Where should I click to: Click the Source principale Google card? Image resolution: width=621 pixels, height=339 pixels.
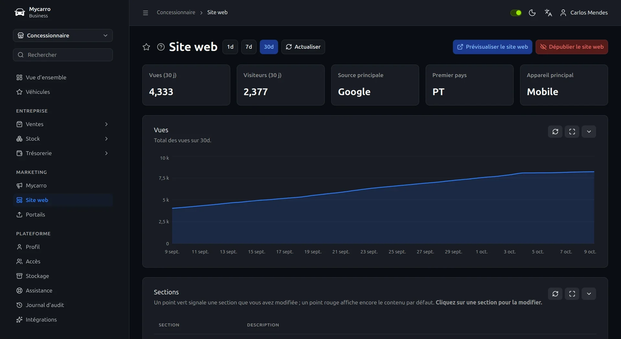coord(375,85)
